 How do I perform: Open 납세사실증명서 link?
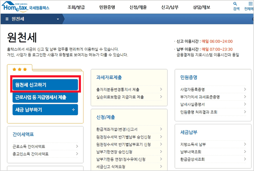point(192,104)
